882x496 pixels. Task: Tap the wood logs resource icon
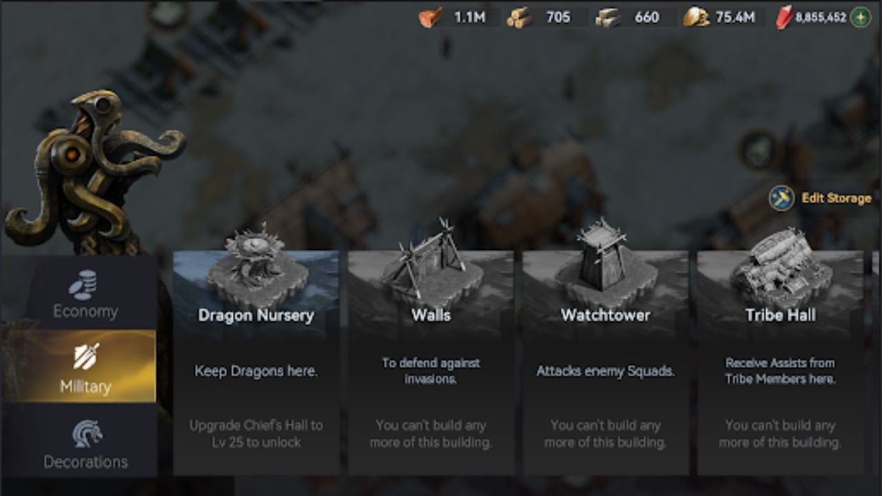coord(519,17)
